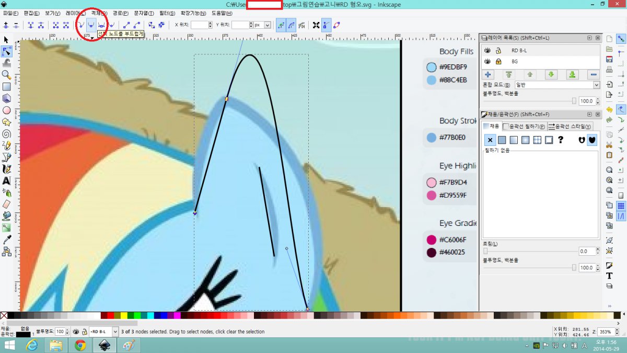Viewport: 627px width, 353px height.
Task: Click the Undo arrow icon
Action: click(x=609, y=110)
